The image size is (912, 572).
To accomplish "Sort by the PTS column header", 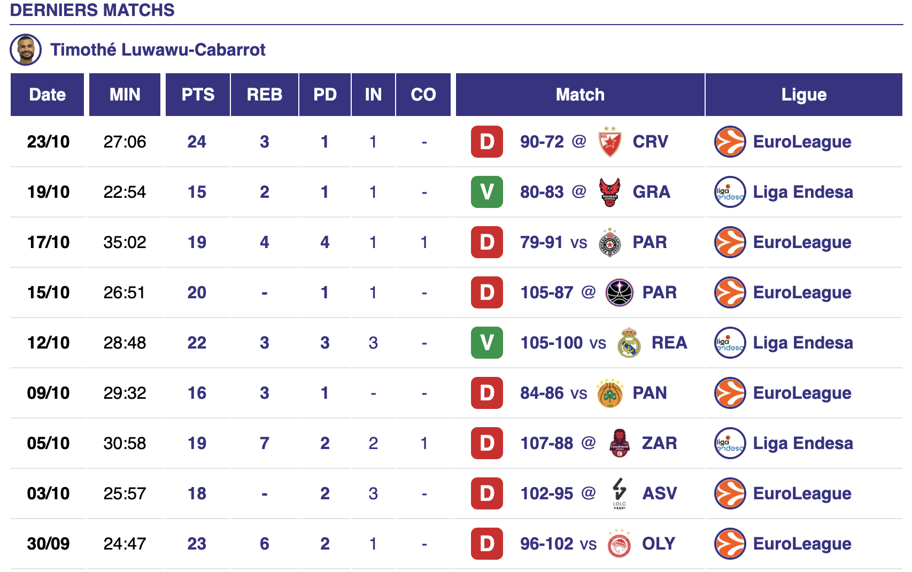I will [198, 95].
